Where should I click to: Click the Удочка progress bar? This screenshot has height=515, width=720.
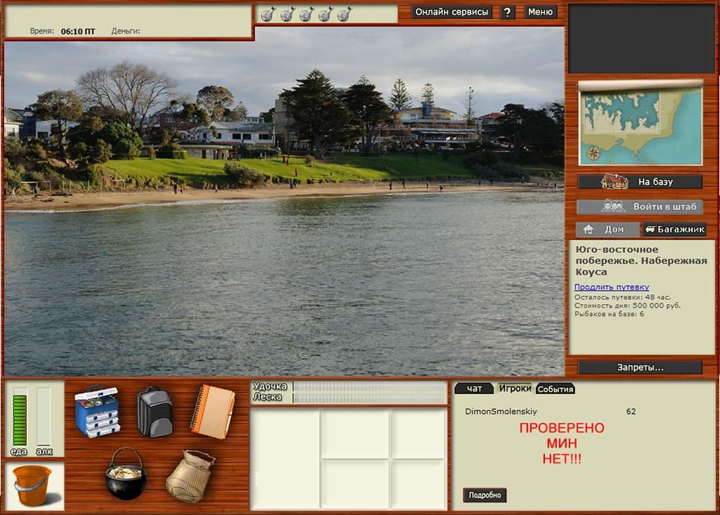click(369, 386)
